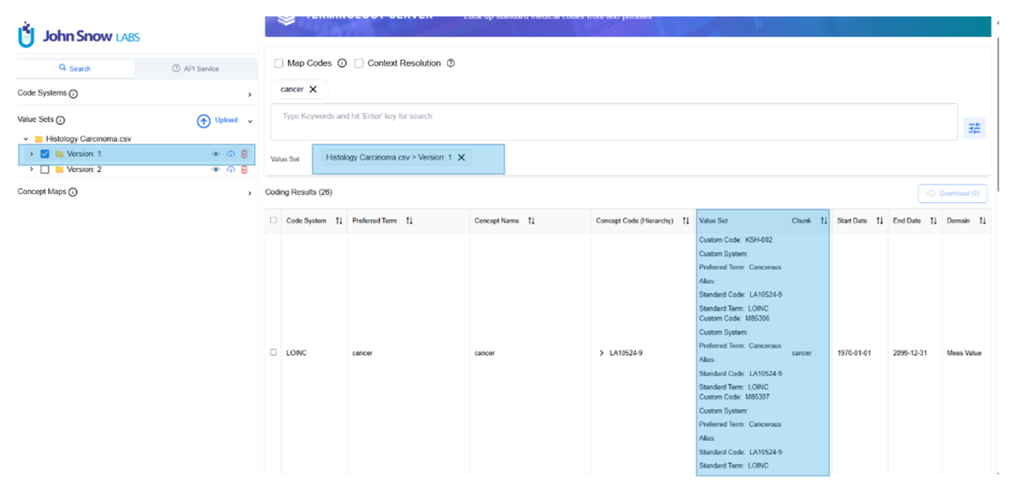Select the Histology Carcinoma.csv tree item

pyautogui.click(x=88, y=139)
